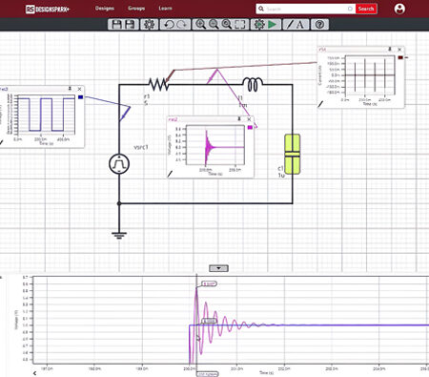Fit schematic to window with frame icon
Screen dimensions: 429x377
click(240, 25)
